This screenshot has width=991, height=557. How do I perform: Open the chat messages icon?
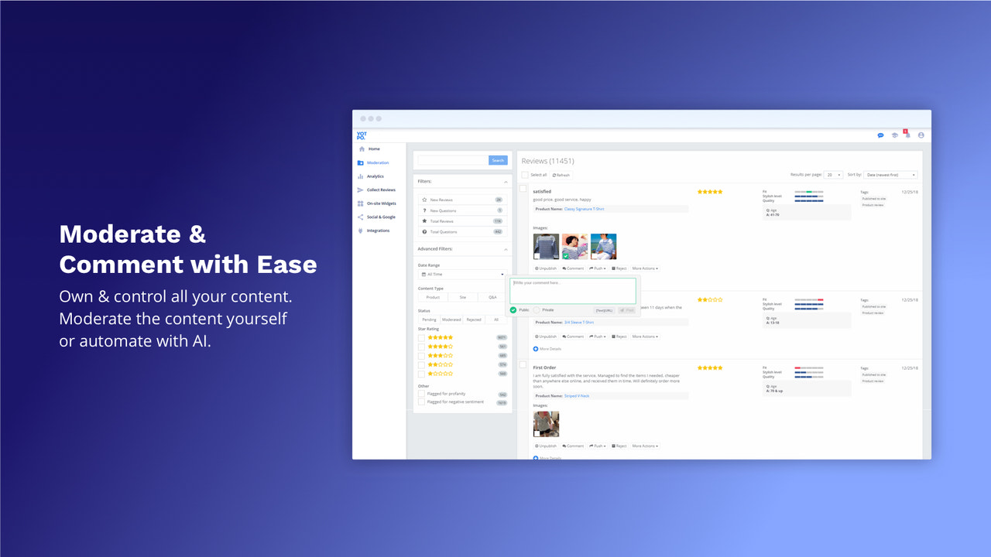880,135
